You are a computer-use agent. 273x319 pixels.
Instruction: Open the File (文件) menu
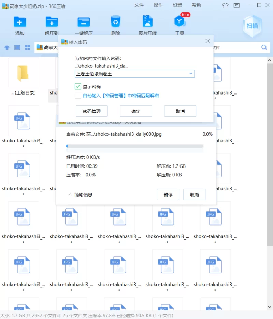pyautogui.click(x=139, y=5)
